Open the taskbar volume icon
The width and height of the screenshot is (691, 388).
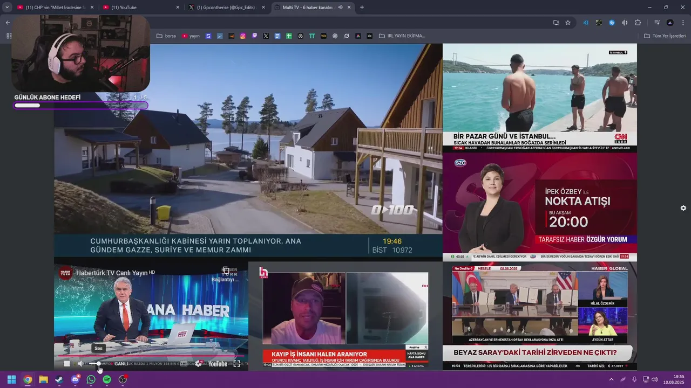coord(655,379)
